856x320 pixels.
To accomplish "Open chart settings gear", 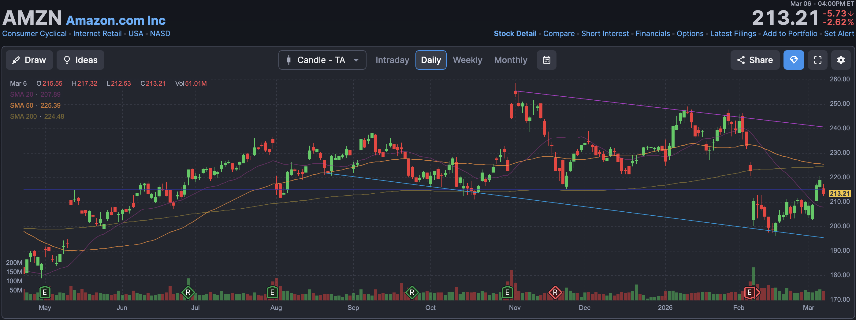I will point(841,60).
